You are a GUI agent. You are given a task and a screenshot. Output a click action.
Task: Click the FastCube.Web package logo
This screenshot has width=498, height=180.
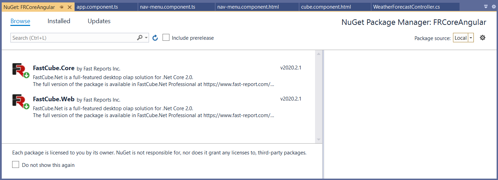(20, 102)
